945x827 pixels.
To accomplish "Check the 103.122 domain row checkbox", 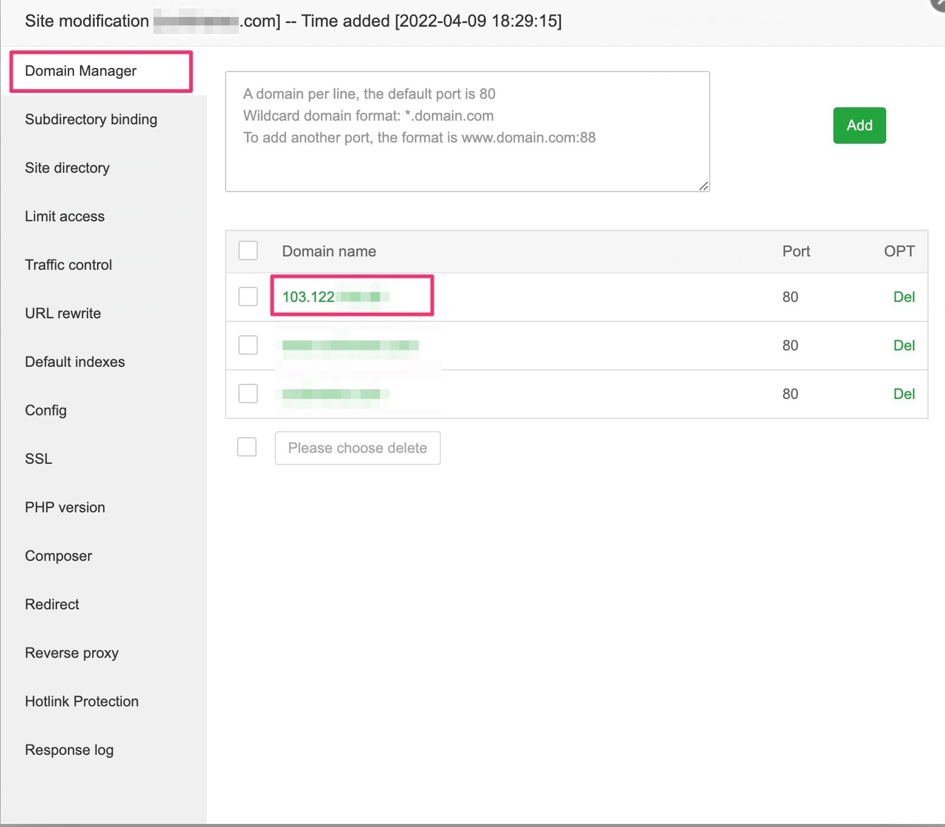I will 248,296.
